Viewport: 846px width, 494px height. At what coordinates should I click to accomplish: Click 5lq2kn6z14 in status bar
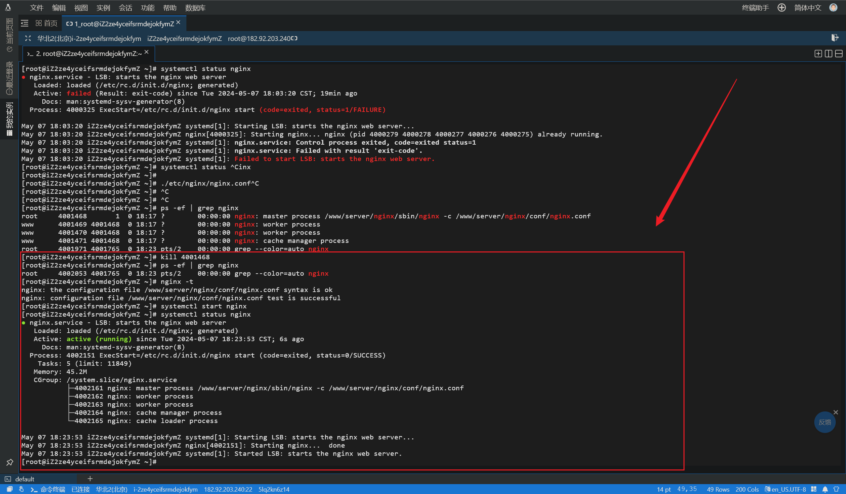coord(274,489)
